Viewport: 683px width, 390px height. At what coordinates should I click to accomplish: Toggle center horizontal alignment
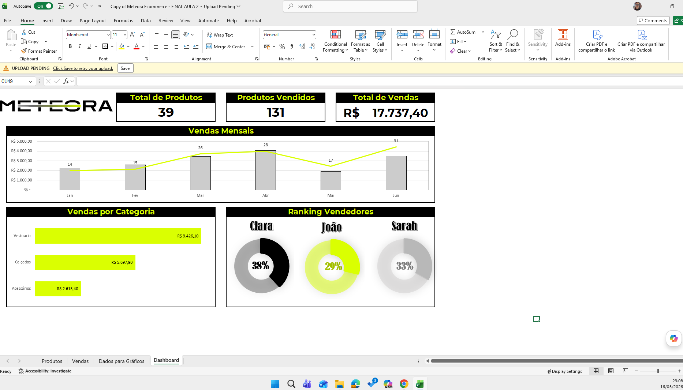click(166, 46)
